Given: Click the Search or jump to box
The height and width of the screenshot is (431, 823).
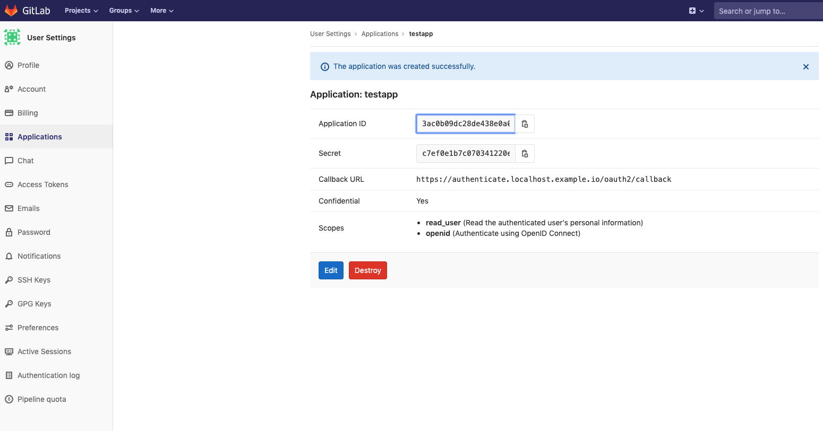Looking at the screenshot, I should pyautogui.click(x=768, y=11).
